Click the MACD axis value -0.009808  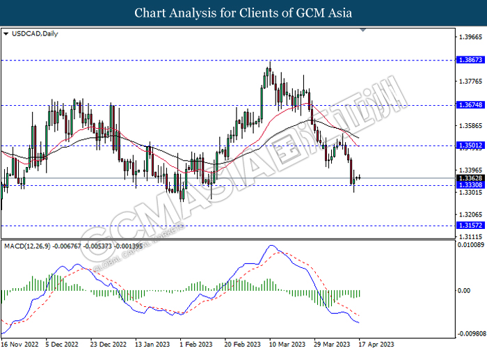coord(472,333)
